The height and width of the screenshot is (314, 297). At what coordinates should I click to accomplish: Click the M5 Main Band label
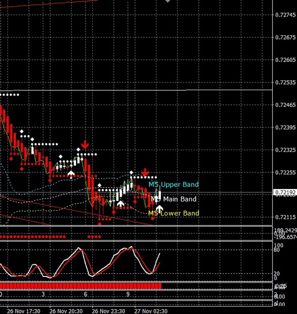tap(174, 199)
